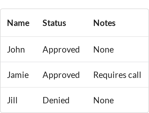Select the John name cell
The height and width of the screenshot is (113, 149).
(16, 50)
